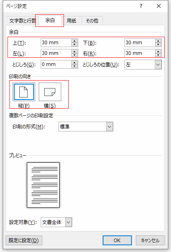
Task: Increase the 上 top margin with up arrow
Action: [x=74, y=41]
